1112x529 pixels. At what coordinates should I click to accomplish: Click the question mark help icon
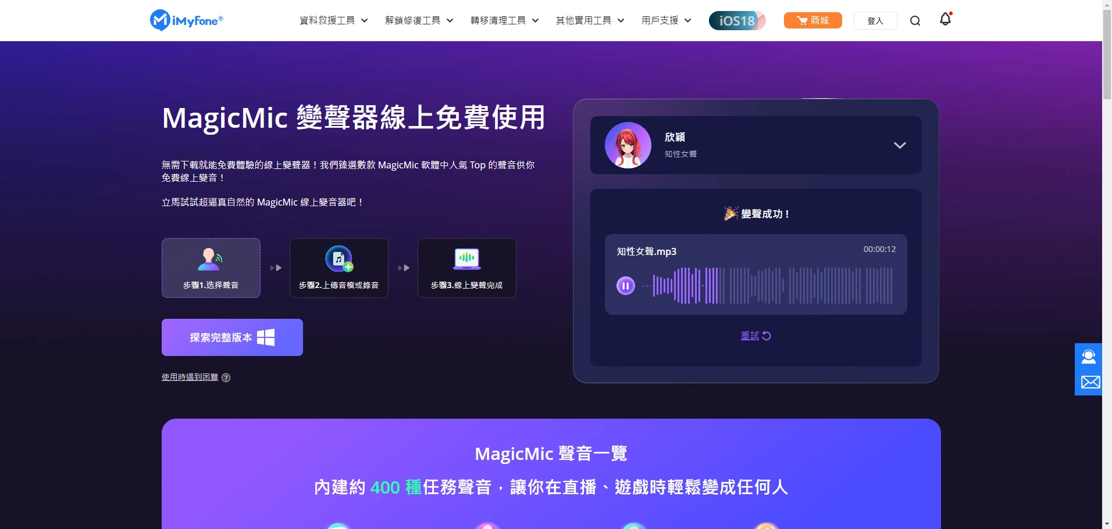point(226,377)
